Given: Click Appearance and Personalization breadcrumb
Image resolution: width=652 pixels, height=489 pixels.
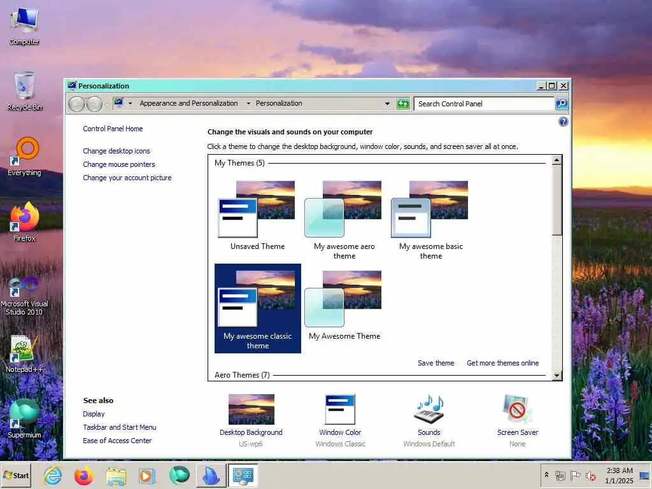Looking at the screenshot, I should pos(188,104).
